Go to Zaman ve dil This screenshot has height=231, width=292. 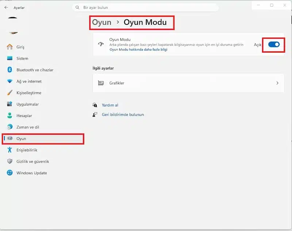(43, 127)
